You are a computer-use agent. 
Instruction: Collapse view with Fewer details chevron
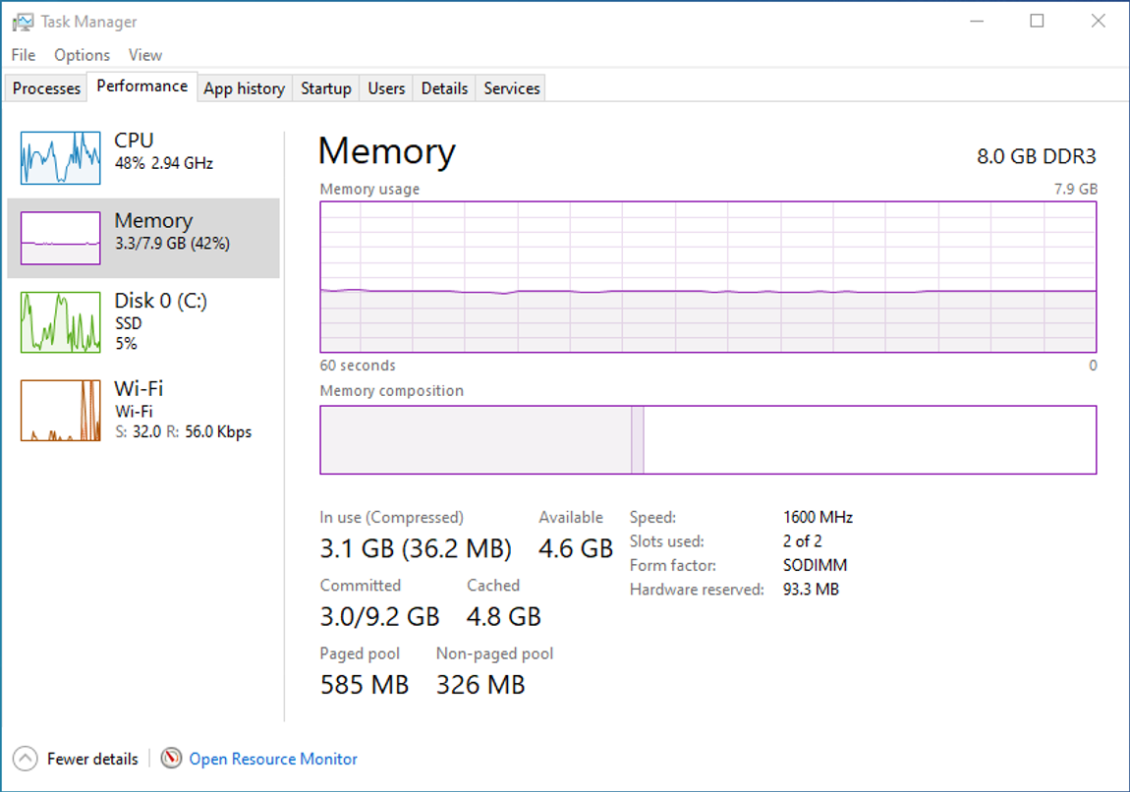27,759
